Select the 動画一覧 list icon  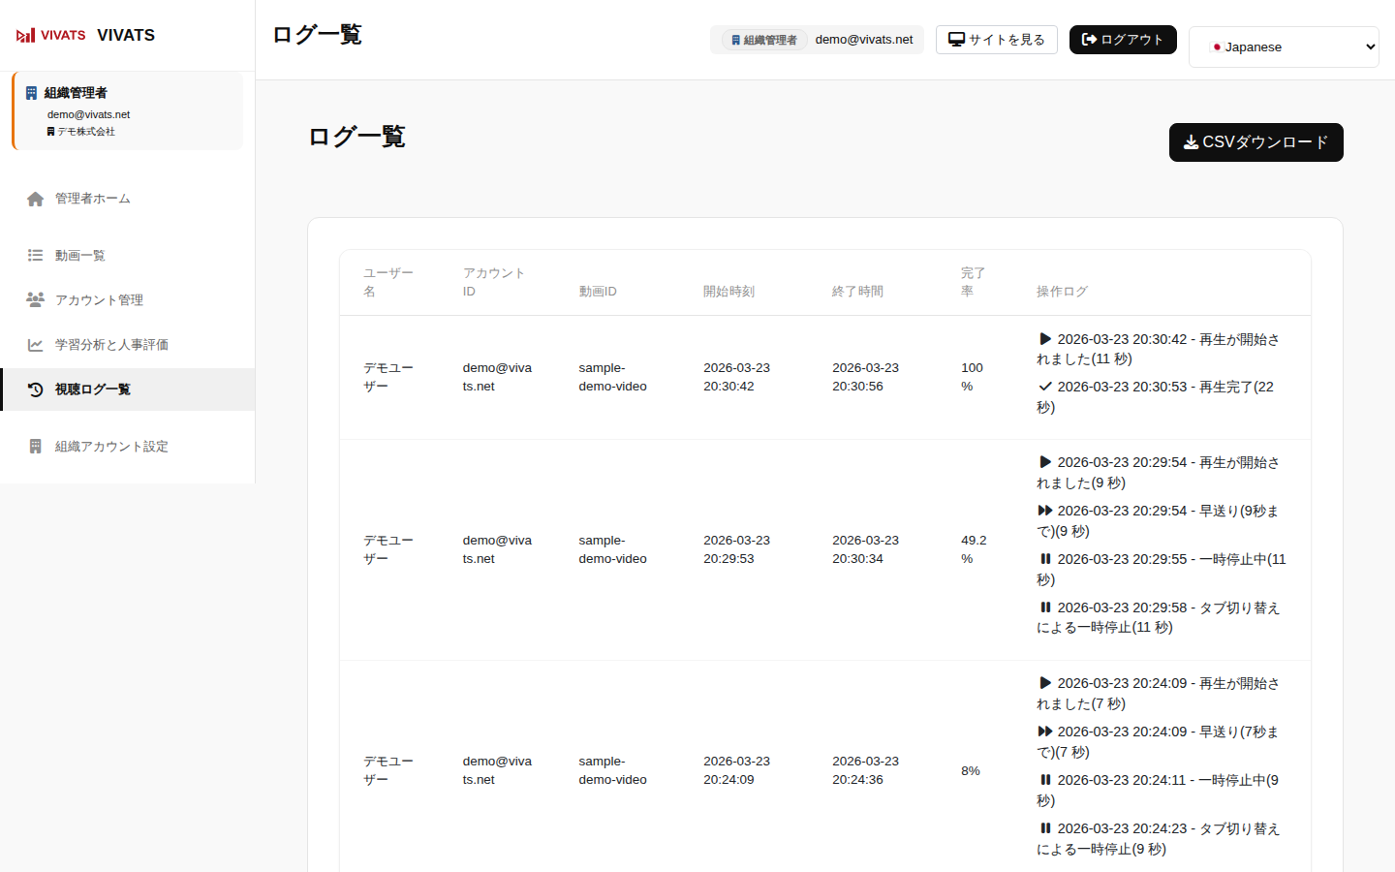(x=36, y=256)
